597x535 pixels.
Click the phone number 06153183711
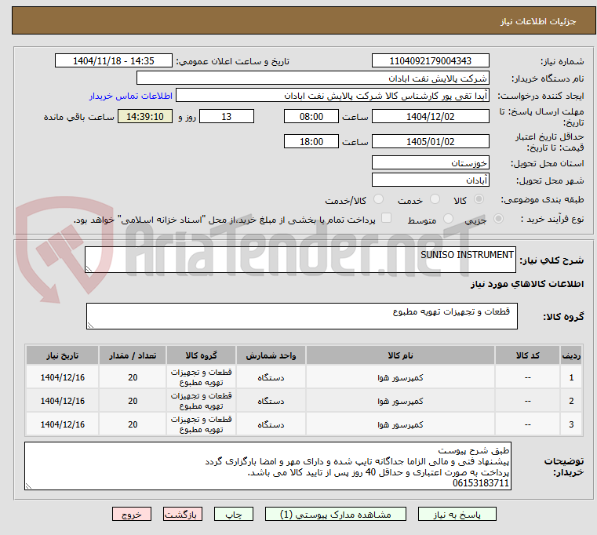(480, 483)
